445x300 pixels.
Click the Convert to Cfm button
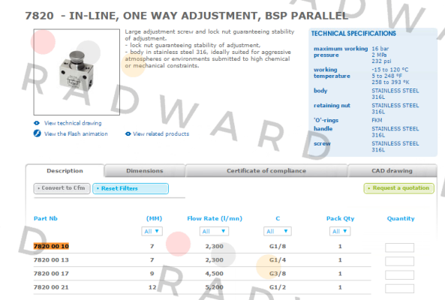62,188
